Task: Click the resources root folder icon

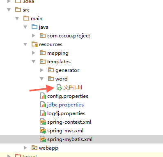Action: [x=34, y=44]
